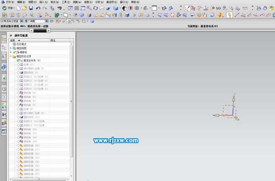Click the orange edge blend icon
The width and height of the screenshot is (275, 181).
(219, 15)
